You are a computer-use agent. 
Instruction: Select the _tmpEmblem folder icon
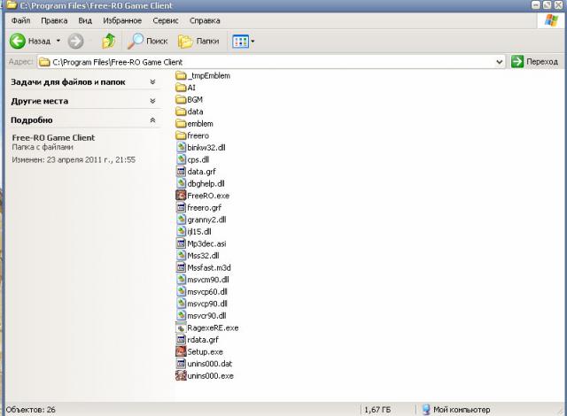[x=181, y=75]
